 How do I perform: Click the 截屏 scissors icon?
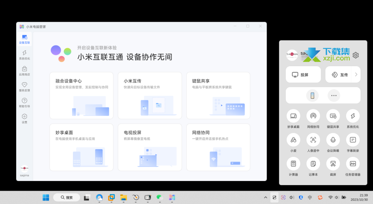coord(333,164)
